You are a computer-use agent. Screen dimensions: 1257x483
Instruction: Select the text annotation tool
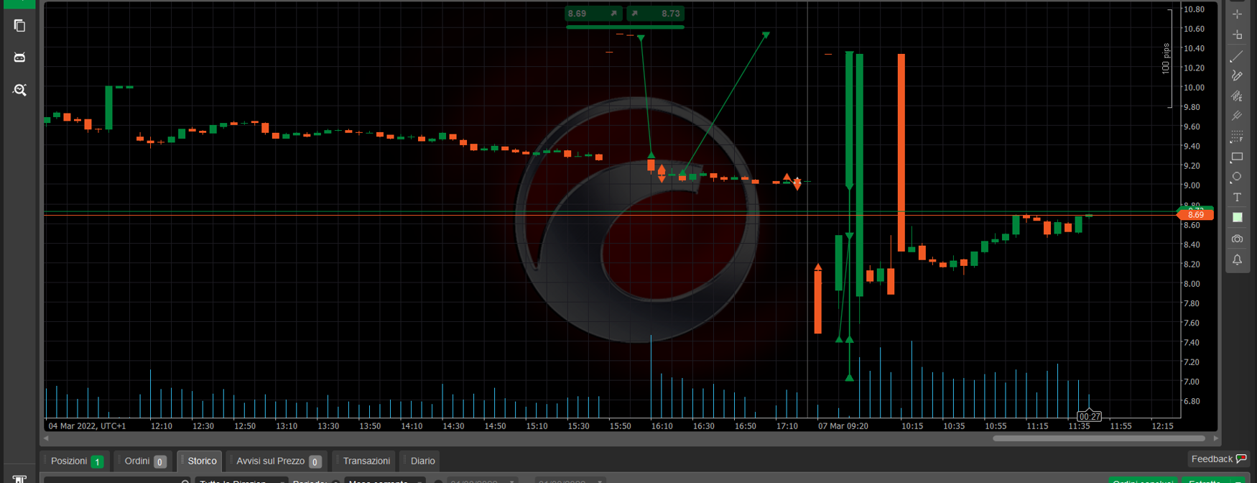1237,197
